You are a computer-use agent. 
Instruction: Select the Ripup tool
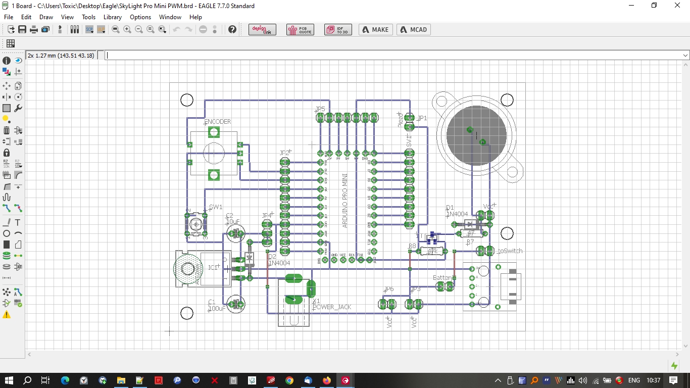(x=18, y=208)
